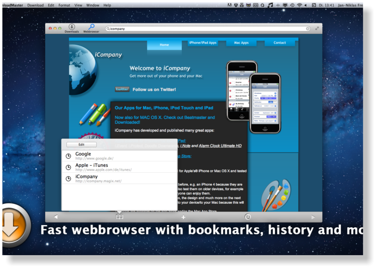380x272 pixels.
Task: Click the clock icon beside Apple - iTunes
Action: pyautogui.click(x=69, y=167)
